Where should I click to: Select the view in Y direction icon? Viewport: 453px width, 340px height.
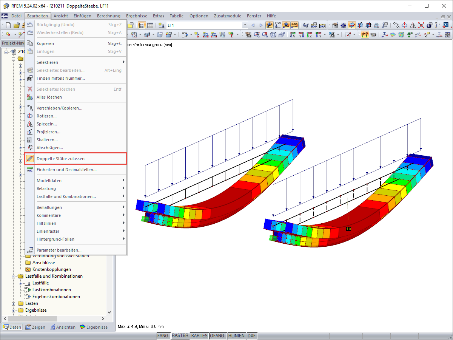tap(301, 34)
